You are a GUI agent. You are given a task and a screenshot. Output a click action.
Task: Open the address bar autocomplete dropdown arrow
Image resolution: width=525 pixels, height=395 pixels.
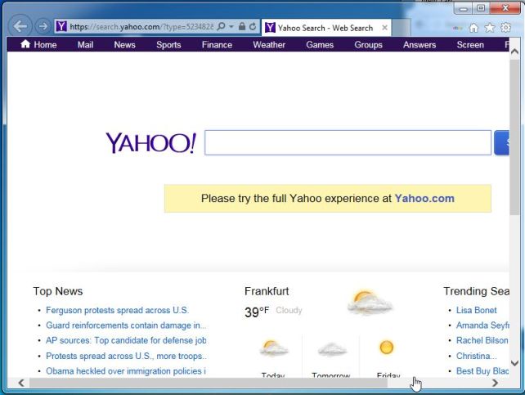(x=231, y=26)
